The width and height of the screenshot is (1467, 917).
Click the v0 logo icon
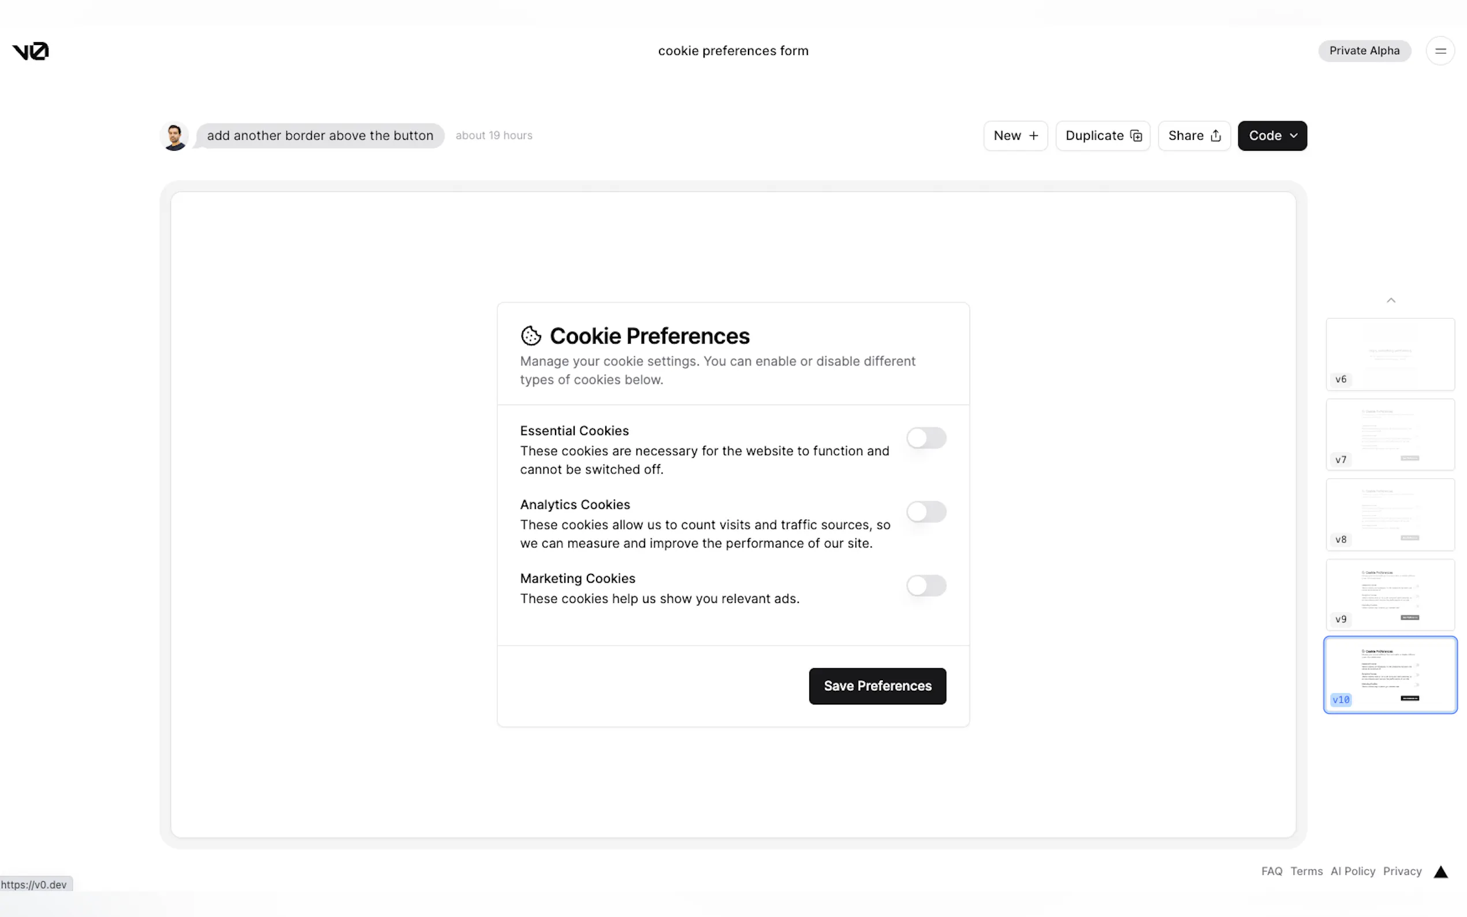click(x=31, y=51)
